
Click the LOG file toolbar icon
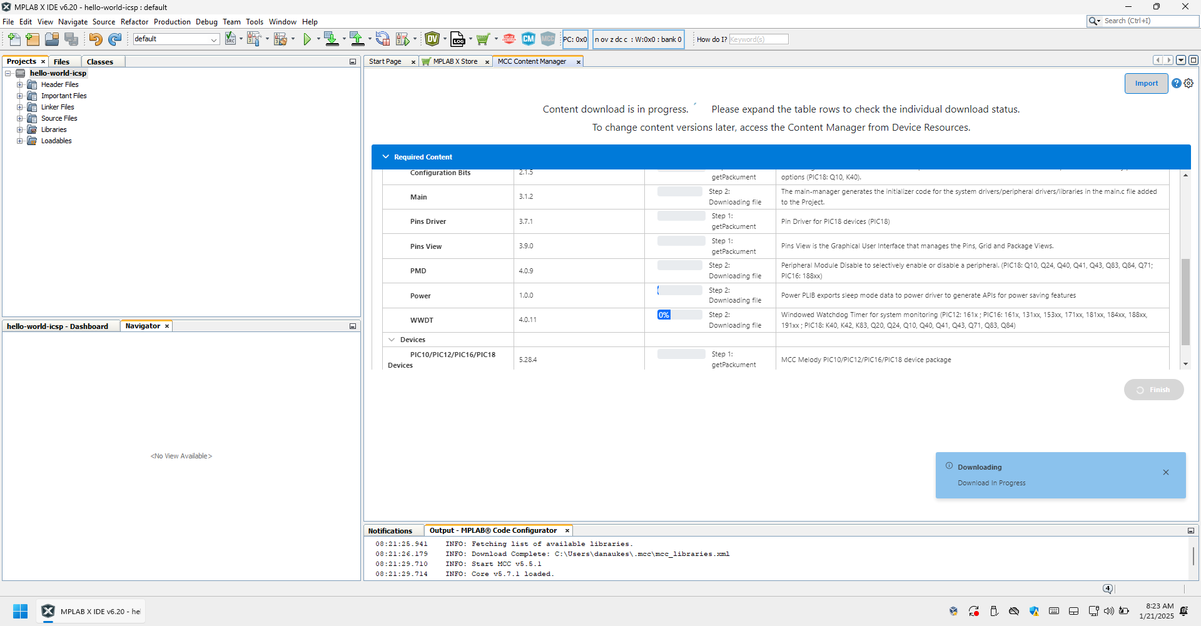coord(458,39)
